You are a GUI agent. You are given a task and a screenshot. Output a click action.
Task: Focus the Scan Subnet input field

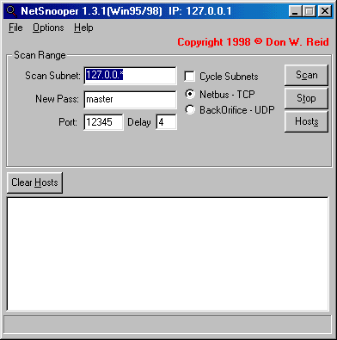pyautogui.click(x=131, y=76)
